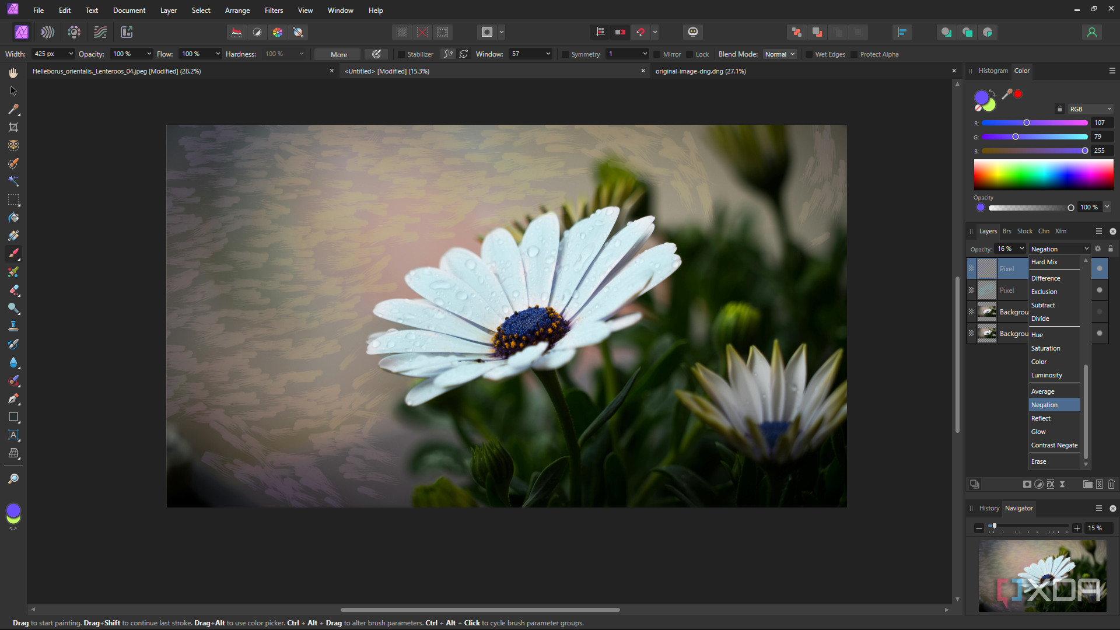Switch to the History tab

click(989, 508)
